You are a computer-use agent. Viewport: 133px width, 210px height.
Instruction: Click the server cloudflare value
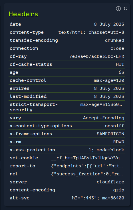pyautogui.click(x=110, y=182)
